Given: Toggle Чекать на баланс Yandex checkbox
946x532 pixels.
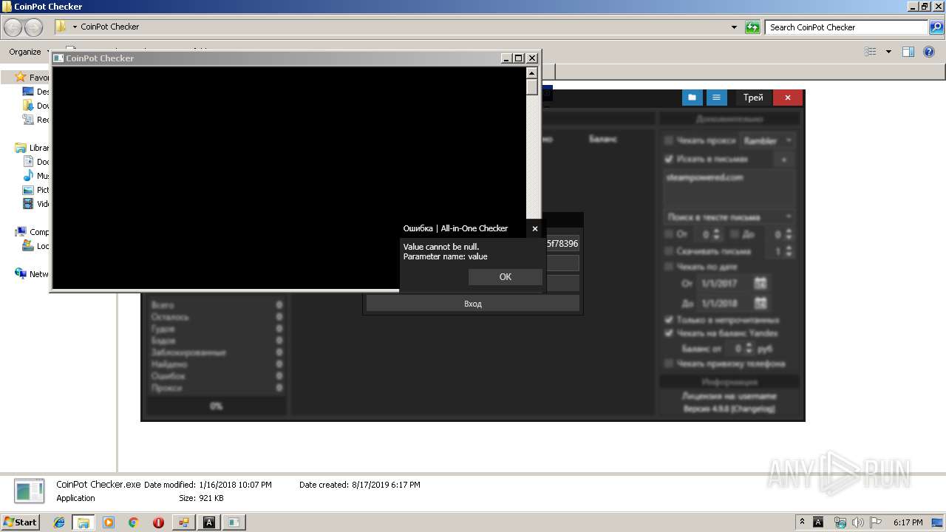Looking at the screenshot, I should [669, 333].
